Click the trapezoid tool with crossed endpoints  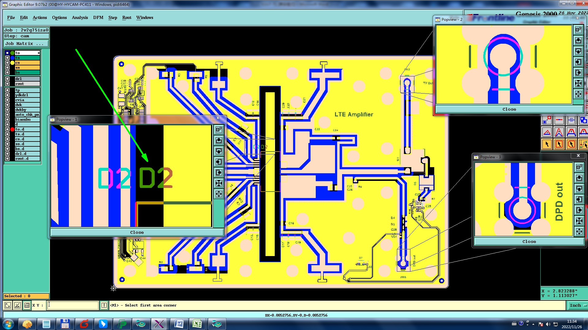coord(583,132)
